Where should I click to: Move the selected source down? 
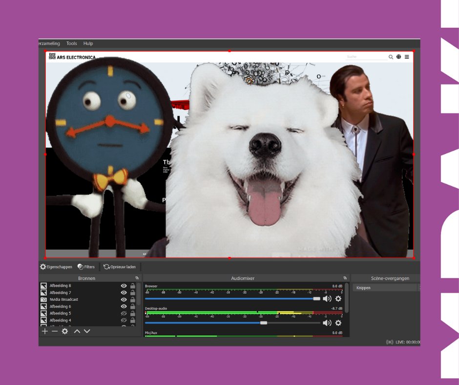coord(87,331)
